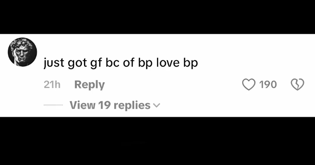The height and width of the screenshot is (165, 315).
Task: Click the black area above the comment
Action: point(157,17)
